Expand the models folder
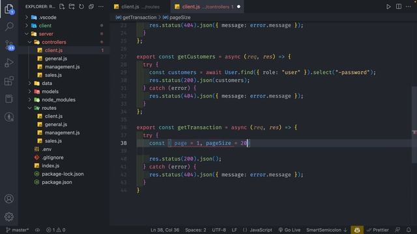The width and height of the screenshot is (417, 234). pos(64,92)
